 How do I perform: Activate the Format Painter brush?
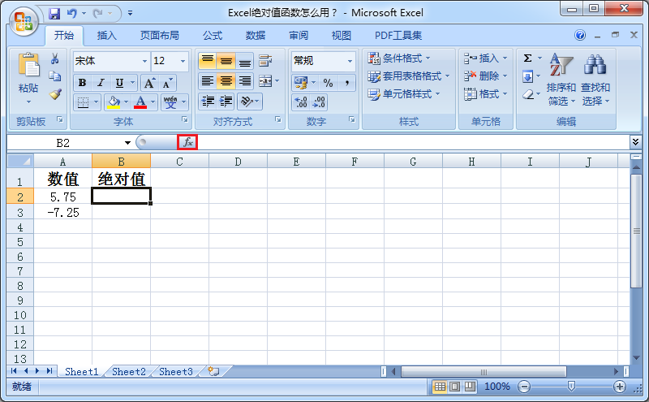pyautogui.click(x=55, y=94)
